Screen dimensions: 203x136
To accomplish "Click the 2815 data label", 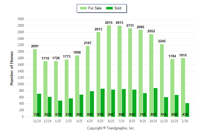I will pos(109,23).
